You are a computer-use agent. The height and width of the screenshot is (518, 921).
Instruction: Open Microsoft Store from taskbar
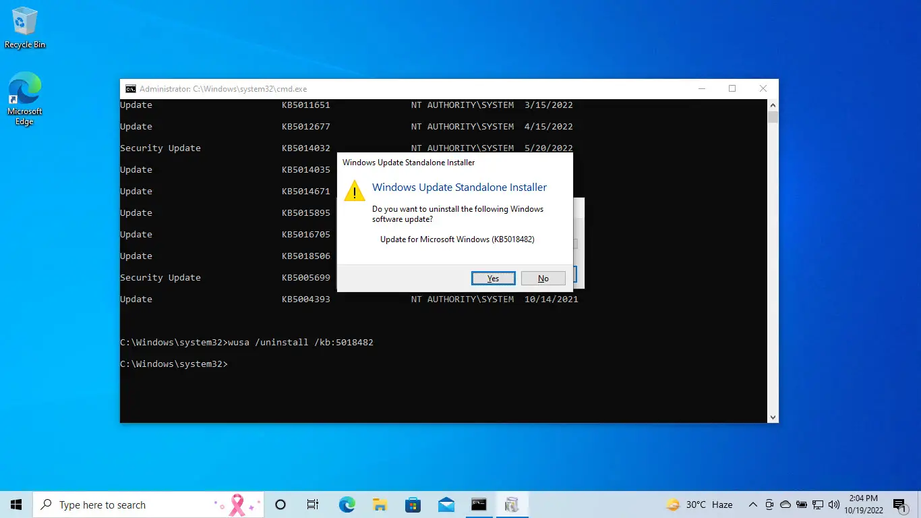pos(413,505)
